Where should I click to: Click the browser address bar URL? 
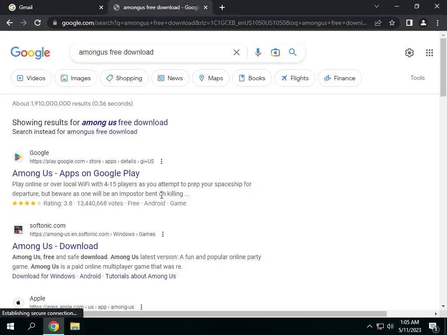[x=214, y=23]
